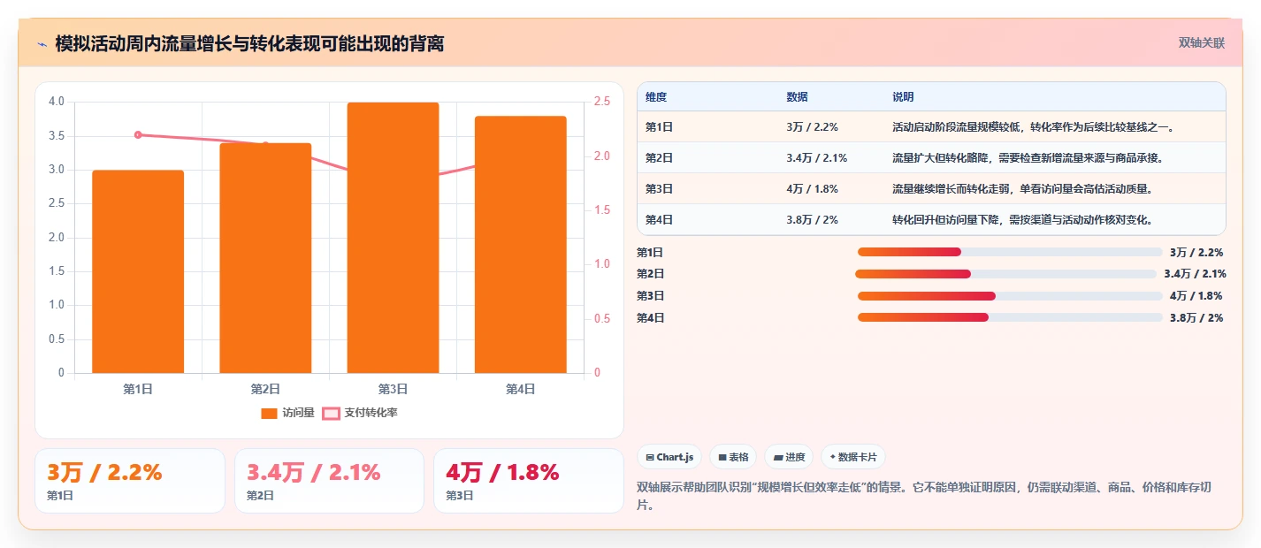The image size is (1261, 548).
Task: Click the 表格 chip
Action: coord(733,457)
